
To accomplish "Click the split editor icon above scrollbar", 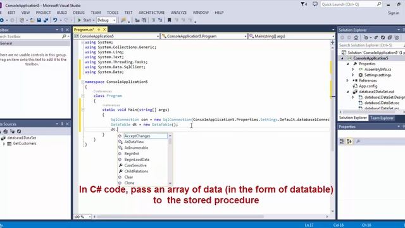I will 332,42.
